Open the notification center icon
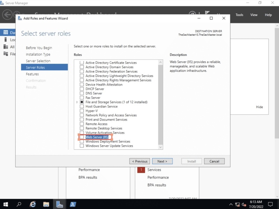 pyautogui.click(x=271, y=204)
